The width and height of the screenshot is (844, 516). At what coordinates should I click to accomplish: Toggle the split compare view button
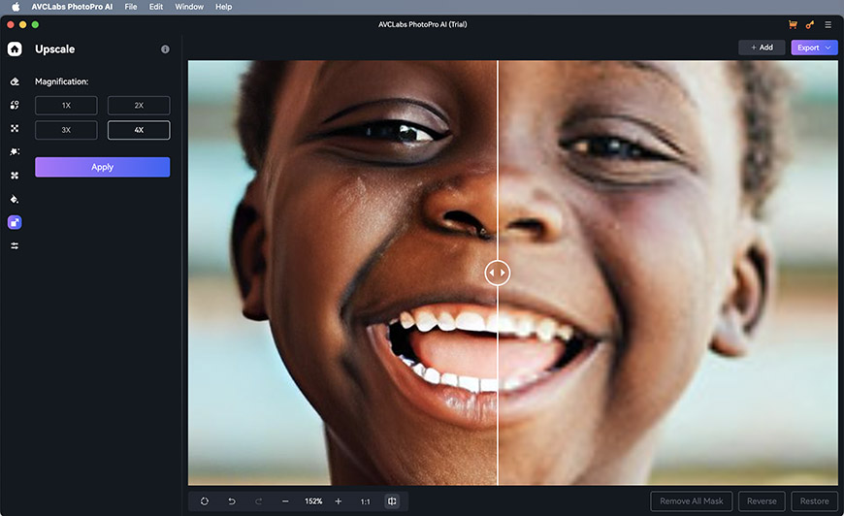[x=392, y=501]
